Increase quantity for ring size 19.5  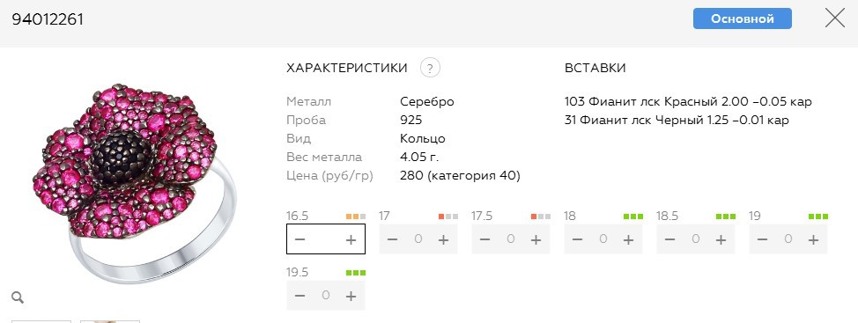[x=351, y=296]
